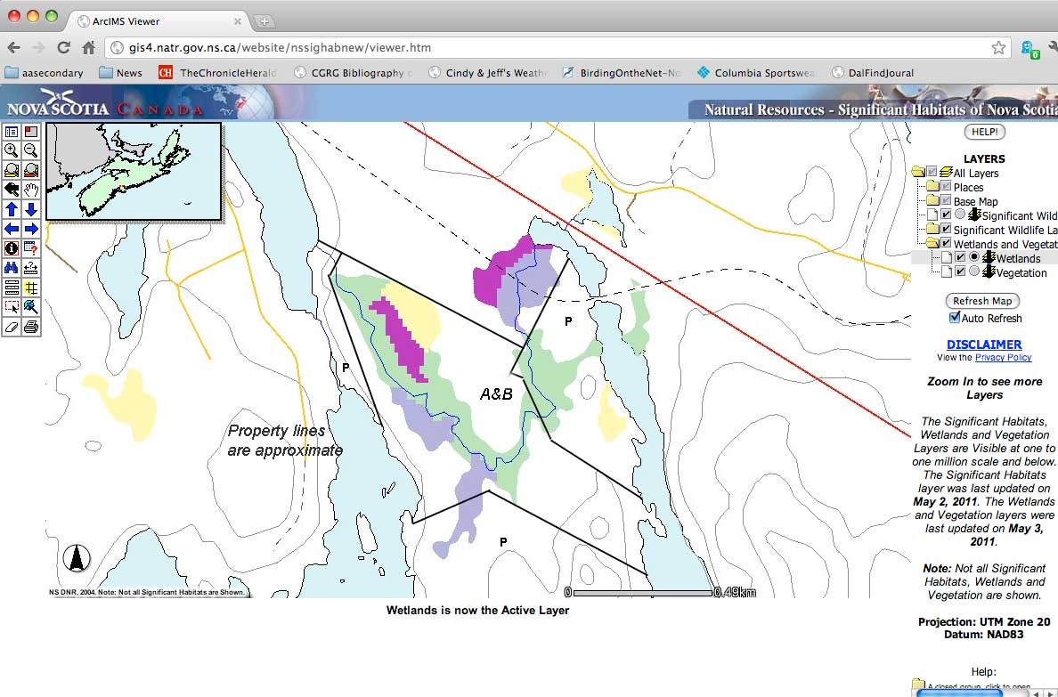This screenshot has width=1058, height=697.
Task: Open the Privacy Policy link
Action: pyautogui.click(x=1003, y=358)
